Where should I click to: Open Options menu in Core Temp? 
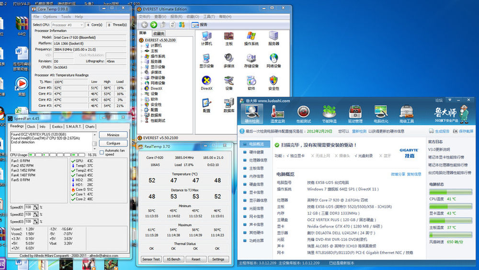pyautogui.click(x=50, y=16)
